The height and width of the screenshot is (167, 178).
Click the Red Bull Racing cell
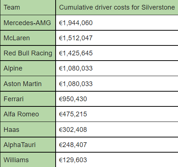coord(28,53)
